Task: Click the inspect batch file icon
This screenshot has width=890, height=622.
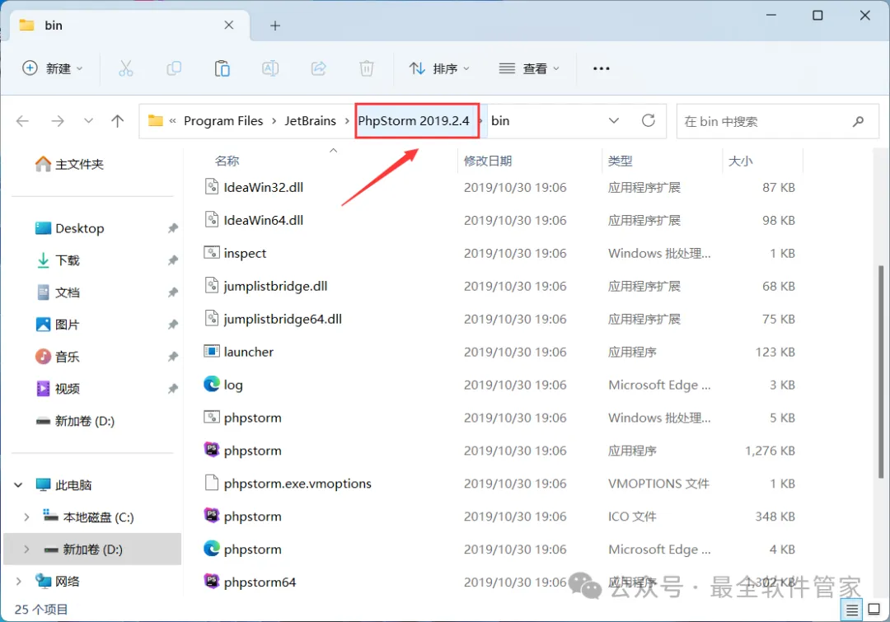Action: (x=211, y=253)
